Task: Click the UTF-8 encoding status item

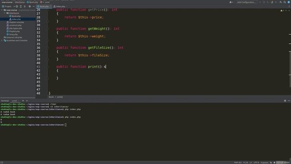Action: point(256,163)
